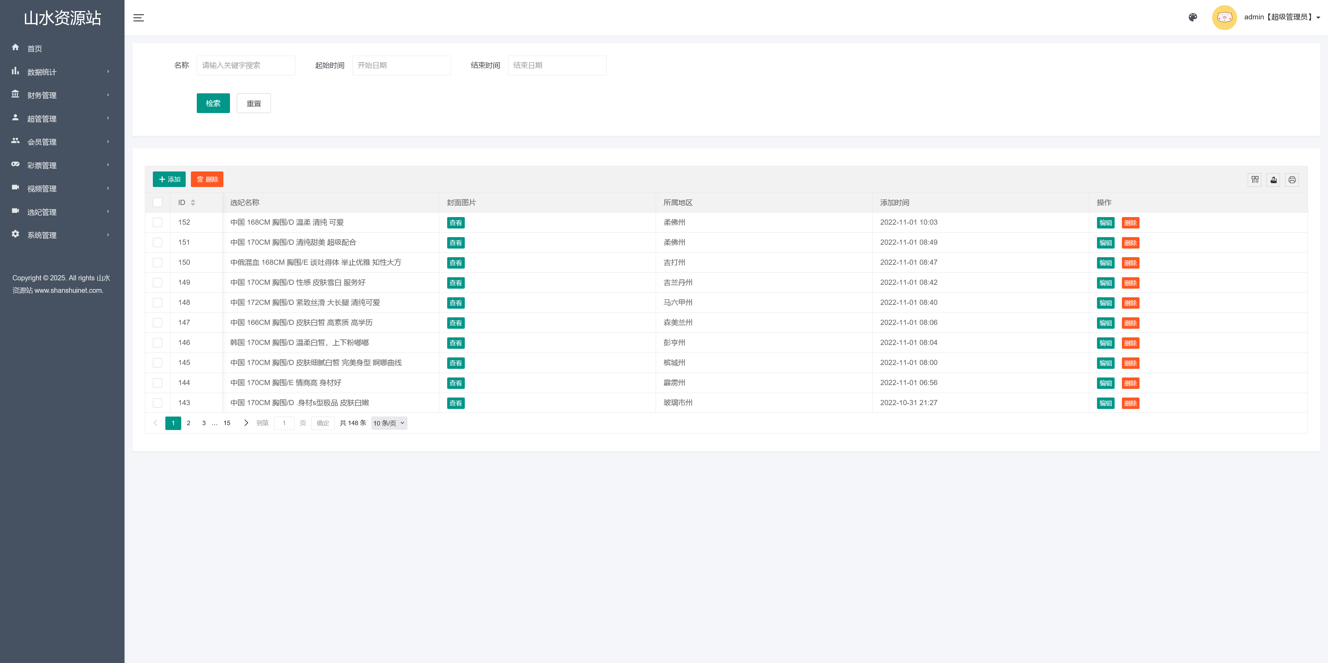Click the admin avatar image

[x=1224, y=18]
